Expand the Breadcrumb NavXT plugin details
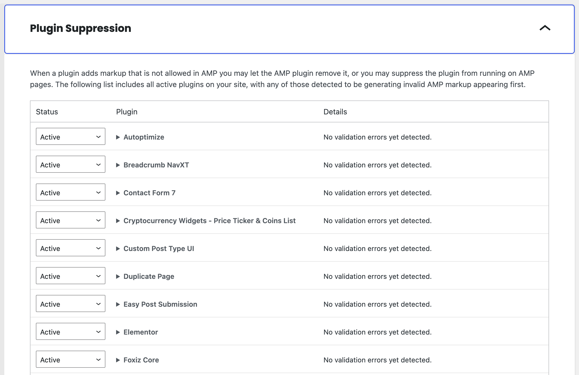This screenshot has height=375, width=579. 153,165
